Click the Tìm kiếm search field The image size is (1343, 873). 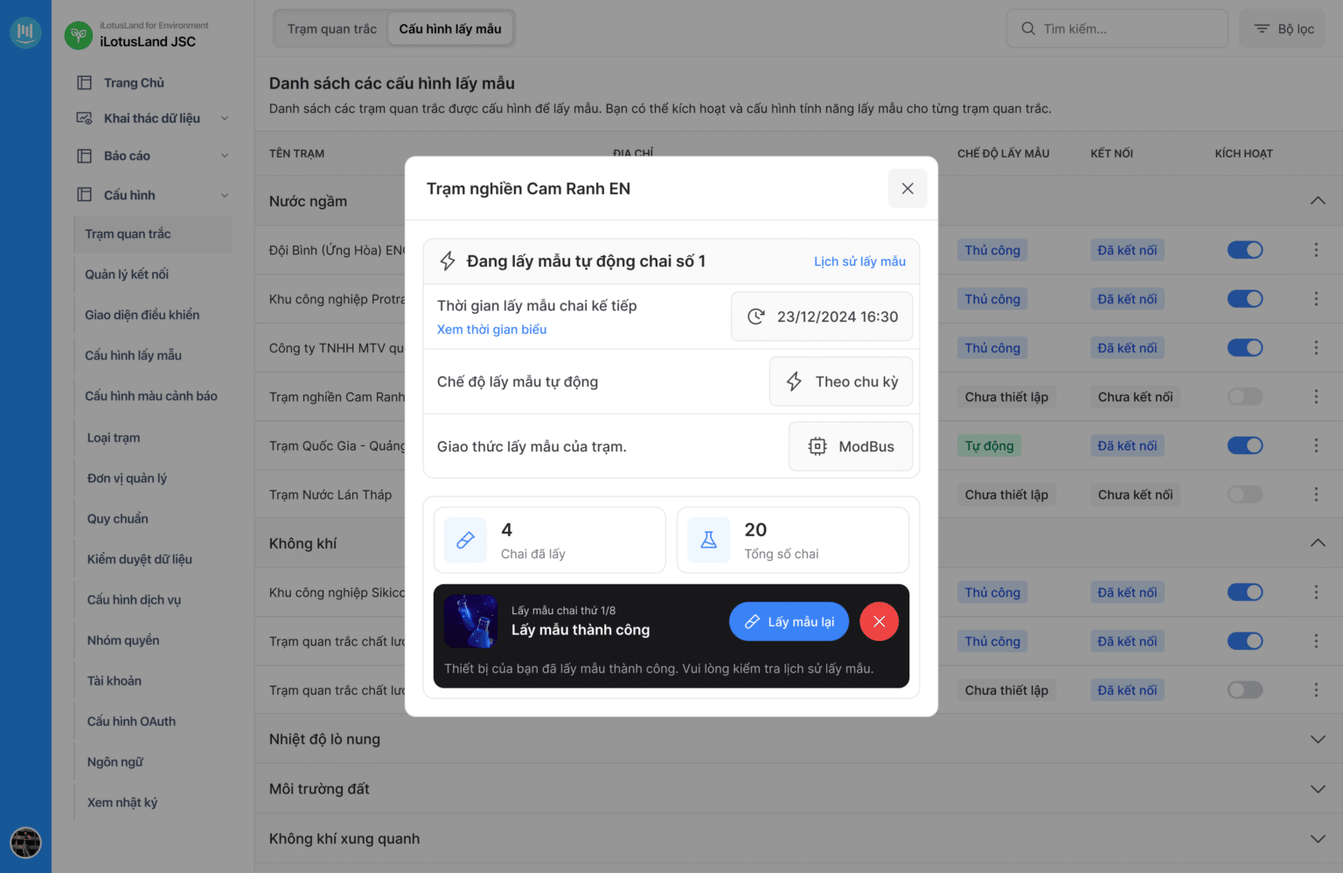[1117, 29]
